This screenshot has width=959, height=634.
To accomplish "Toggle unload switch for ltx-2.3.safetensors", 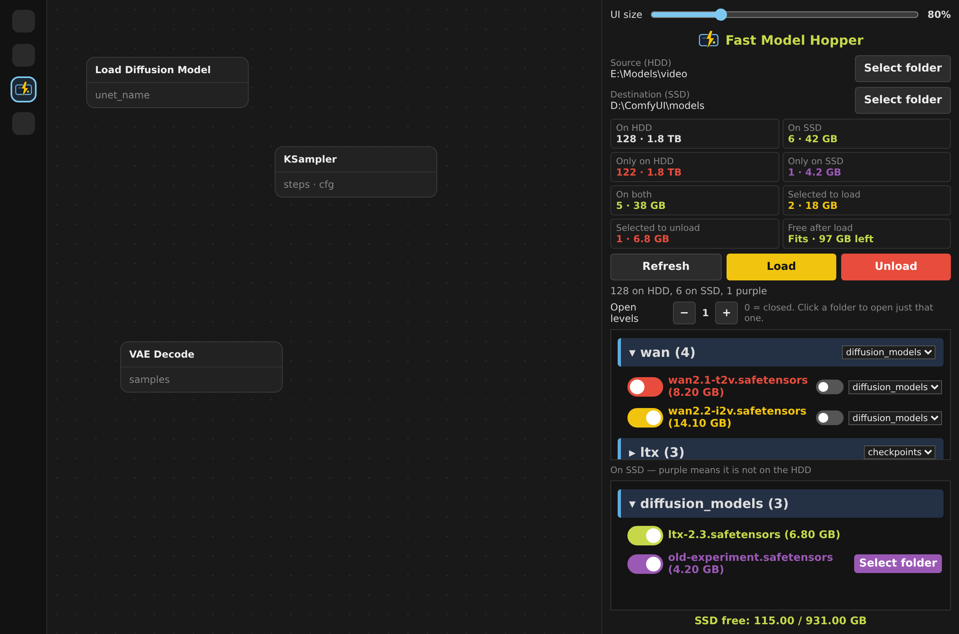I will (x=645, y=535).
